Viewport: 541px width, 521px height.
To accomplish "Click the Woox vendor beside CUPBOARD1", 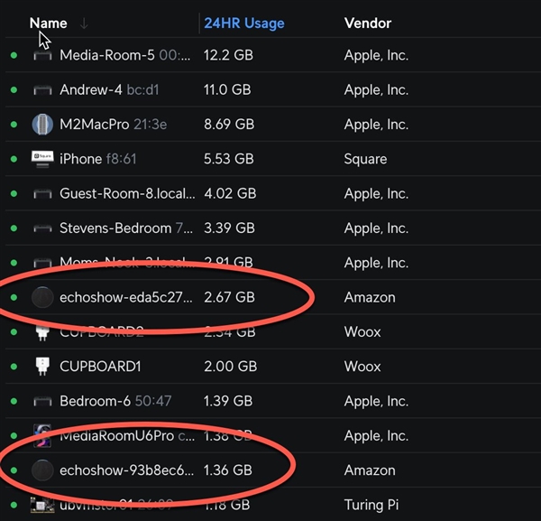I will [x=362, y=367].
